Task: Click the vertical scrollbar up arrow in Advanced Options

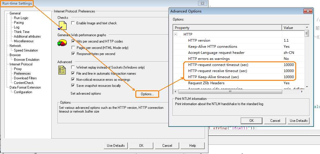Action: point(307,27)
